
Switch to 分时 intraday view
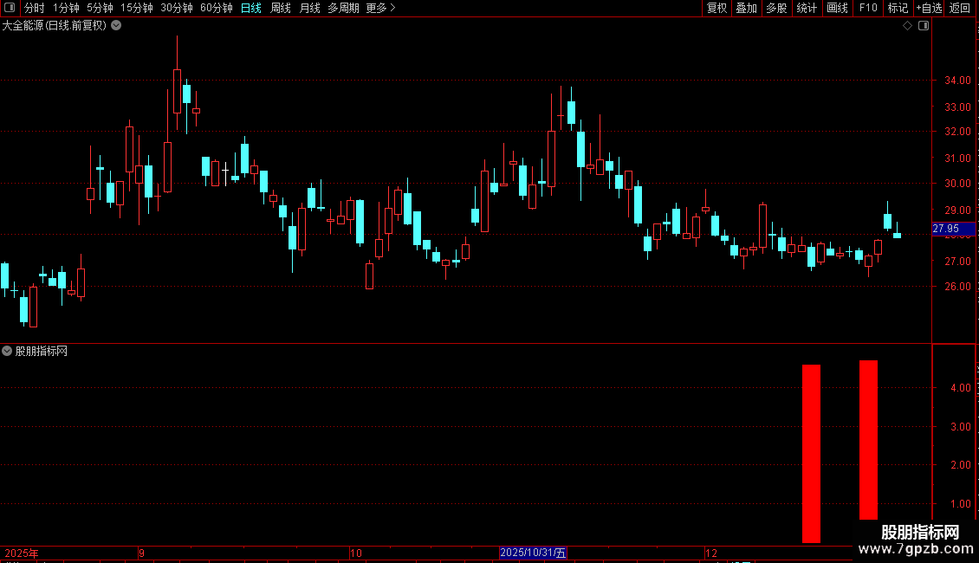35,8
